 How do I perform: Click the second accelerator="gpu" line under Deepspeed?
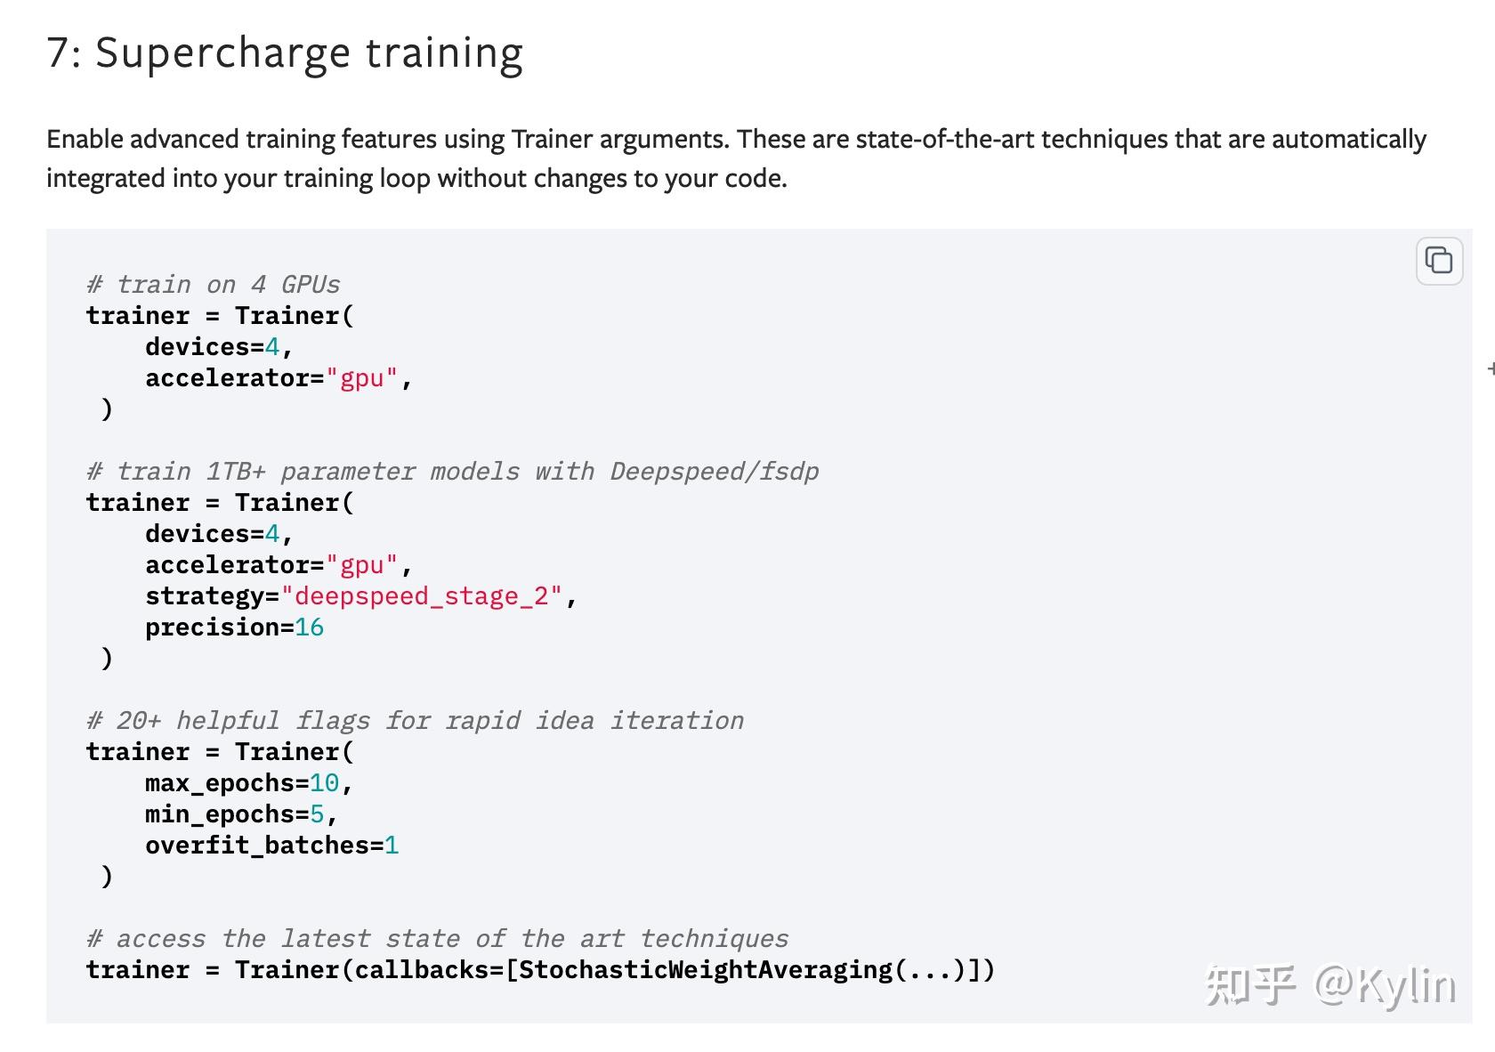279,564
